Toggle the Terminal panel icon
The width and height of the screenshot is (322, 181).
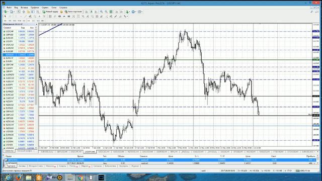coord(33,12)
